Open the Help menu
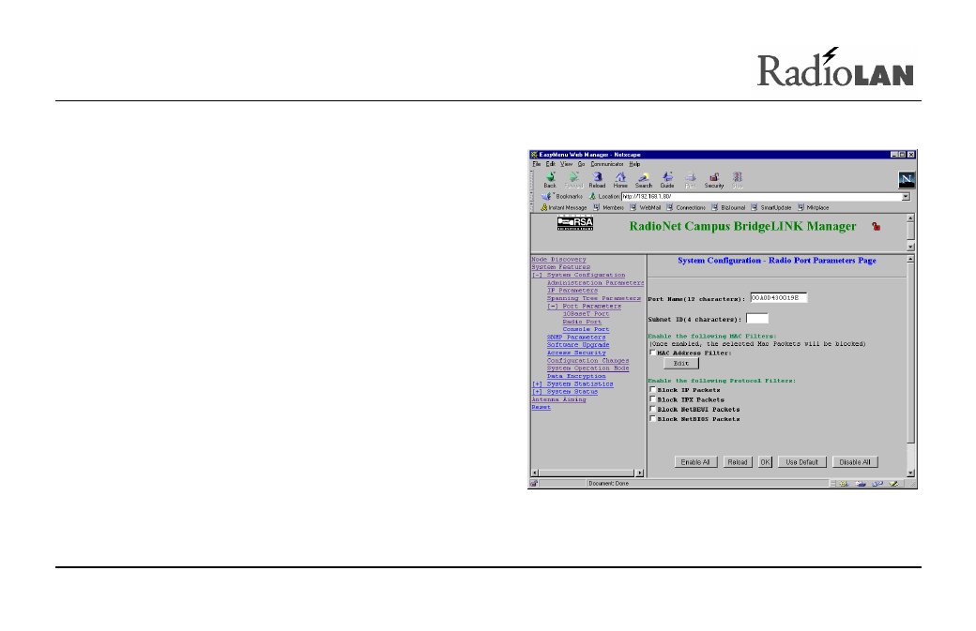Screen dimensions: 976x631 point(634,164)
